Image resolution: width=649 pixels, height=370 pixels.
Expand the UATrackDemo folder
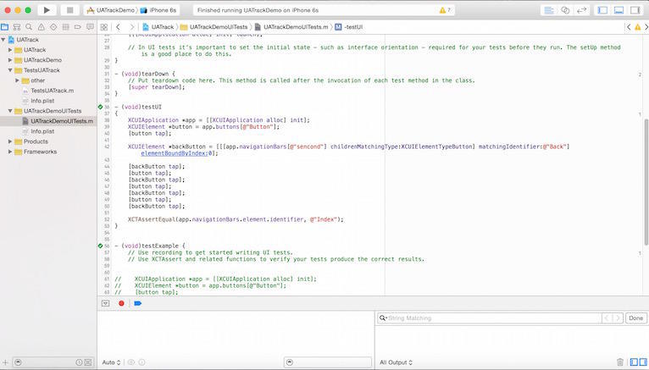(10, 60)
